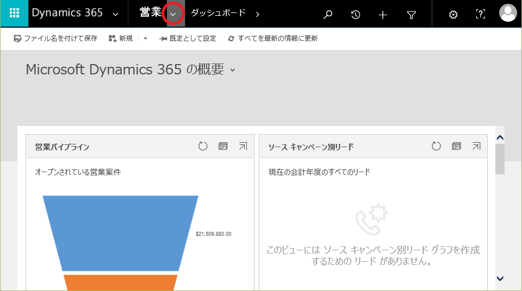This screenshot has height=291, width=522.
Task: Click the scrollbar up arrow
Action: point(500,137)
